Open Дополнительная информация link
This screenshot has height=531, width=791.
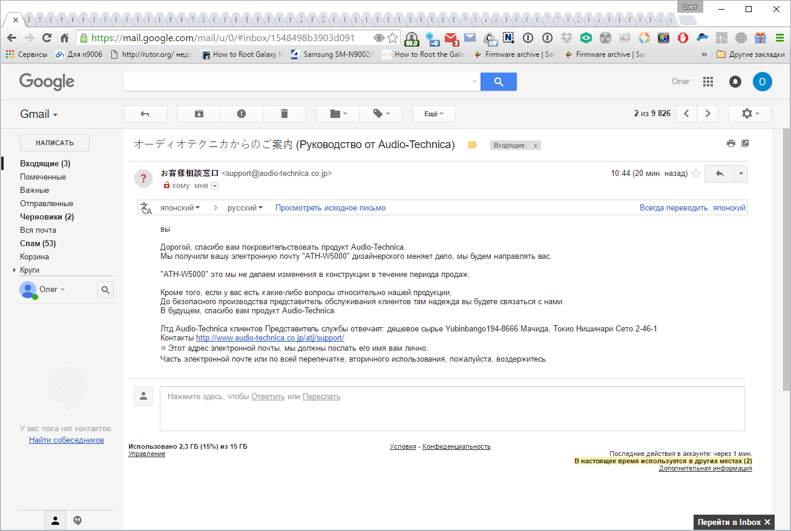(x=706, y=468)
